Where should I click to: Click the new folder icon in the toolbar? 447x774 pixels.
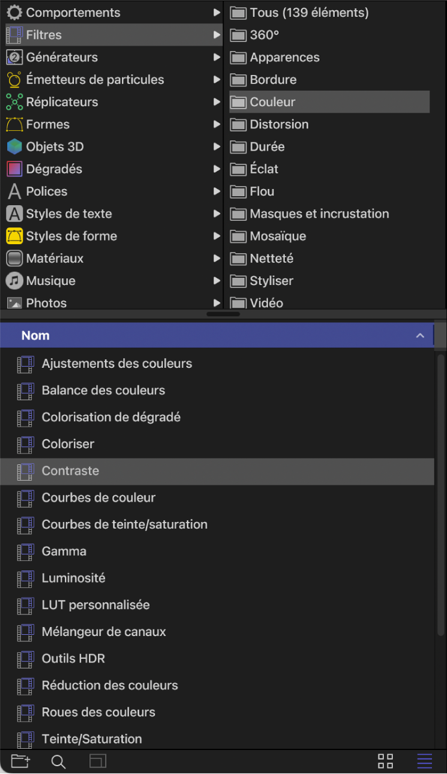click(20, 761)
